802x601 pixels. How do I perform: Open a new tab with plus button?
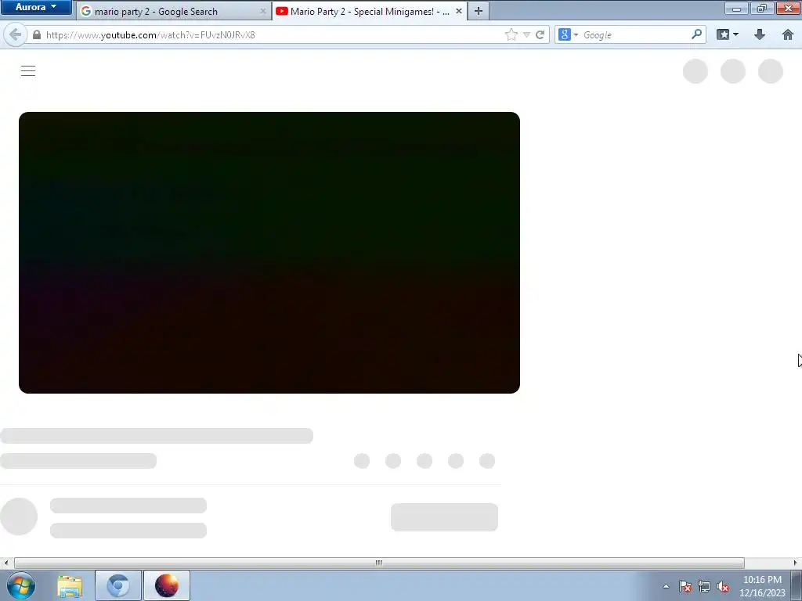479,11
